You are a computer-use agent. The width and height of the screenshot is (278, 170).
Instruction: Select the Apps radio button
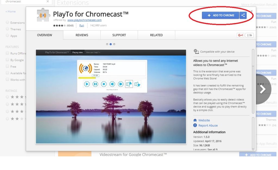pyautogui.click(x=7, y=36)
